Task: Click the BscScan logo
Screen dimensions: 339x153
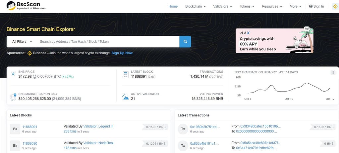Action: pos(26,6)
